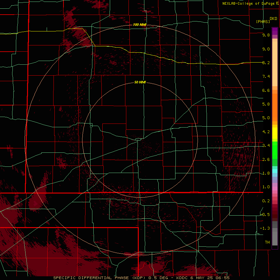Pick the purple segment of the color bar
Screen dimensions: 280x280
click(x=275, y=31)
